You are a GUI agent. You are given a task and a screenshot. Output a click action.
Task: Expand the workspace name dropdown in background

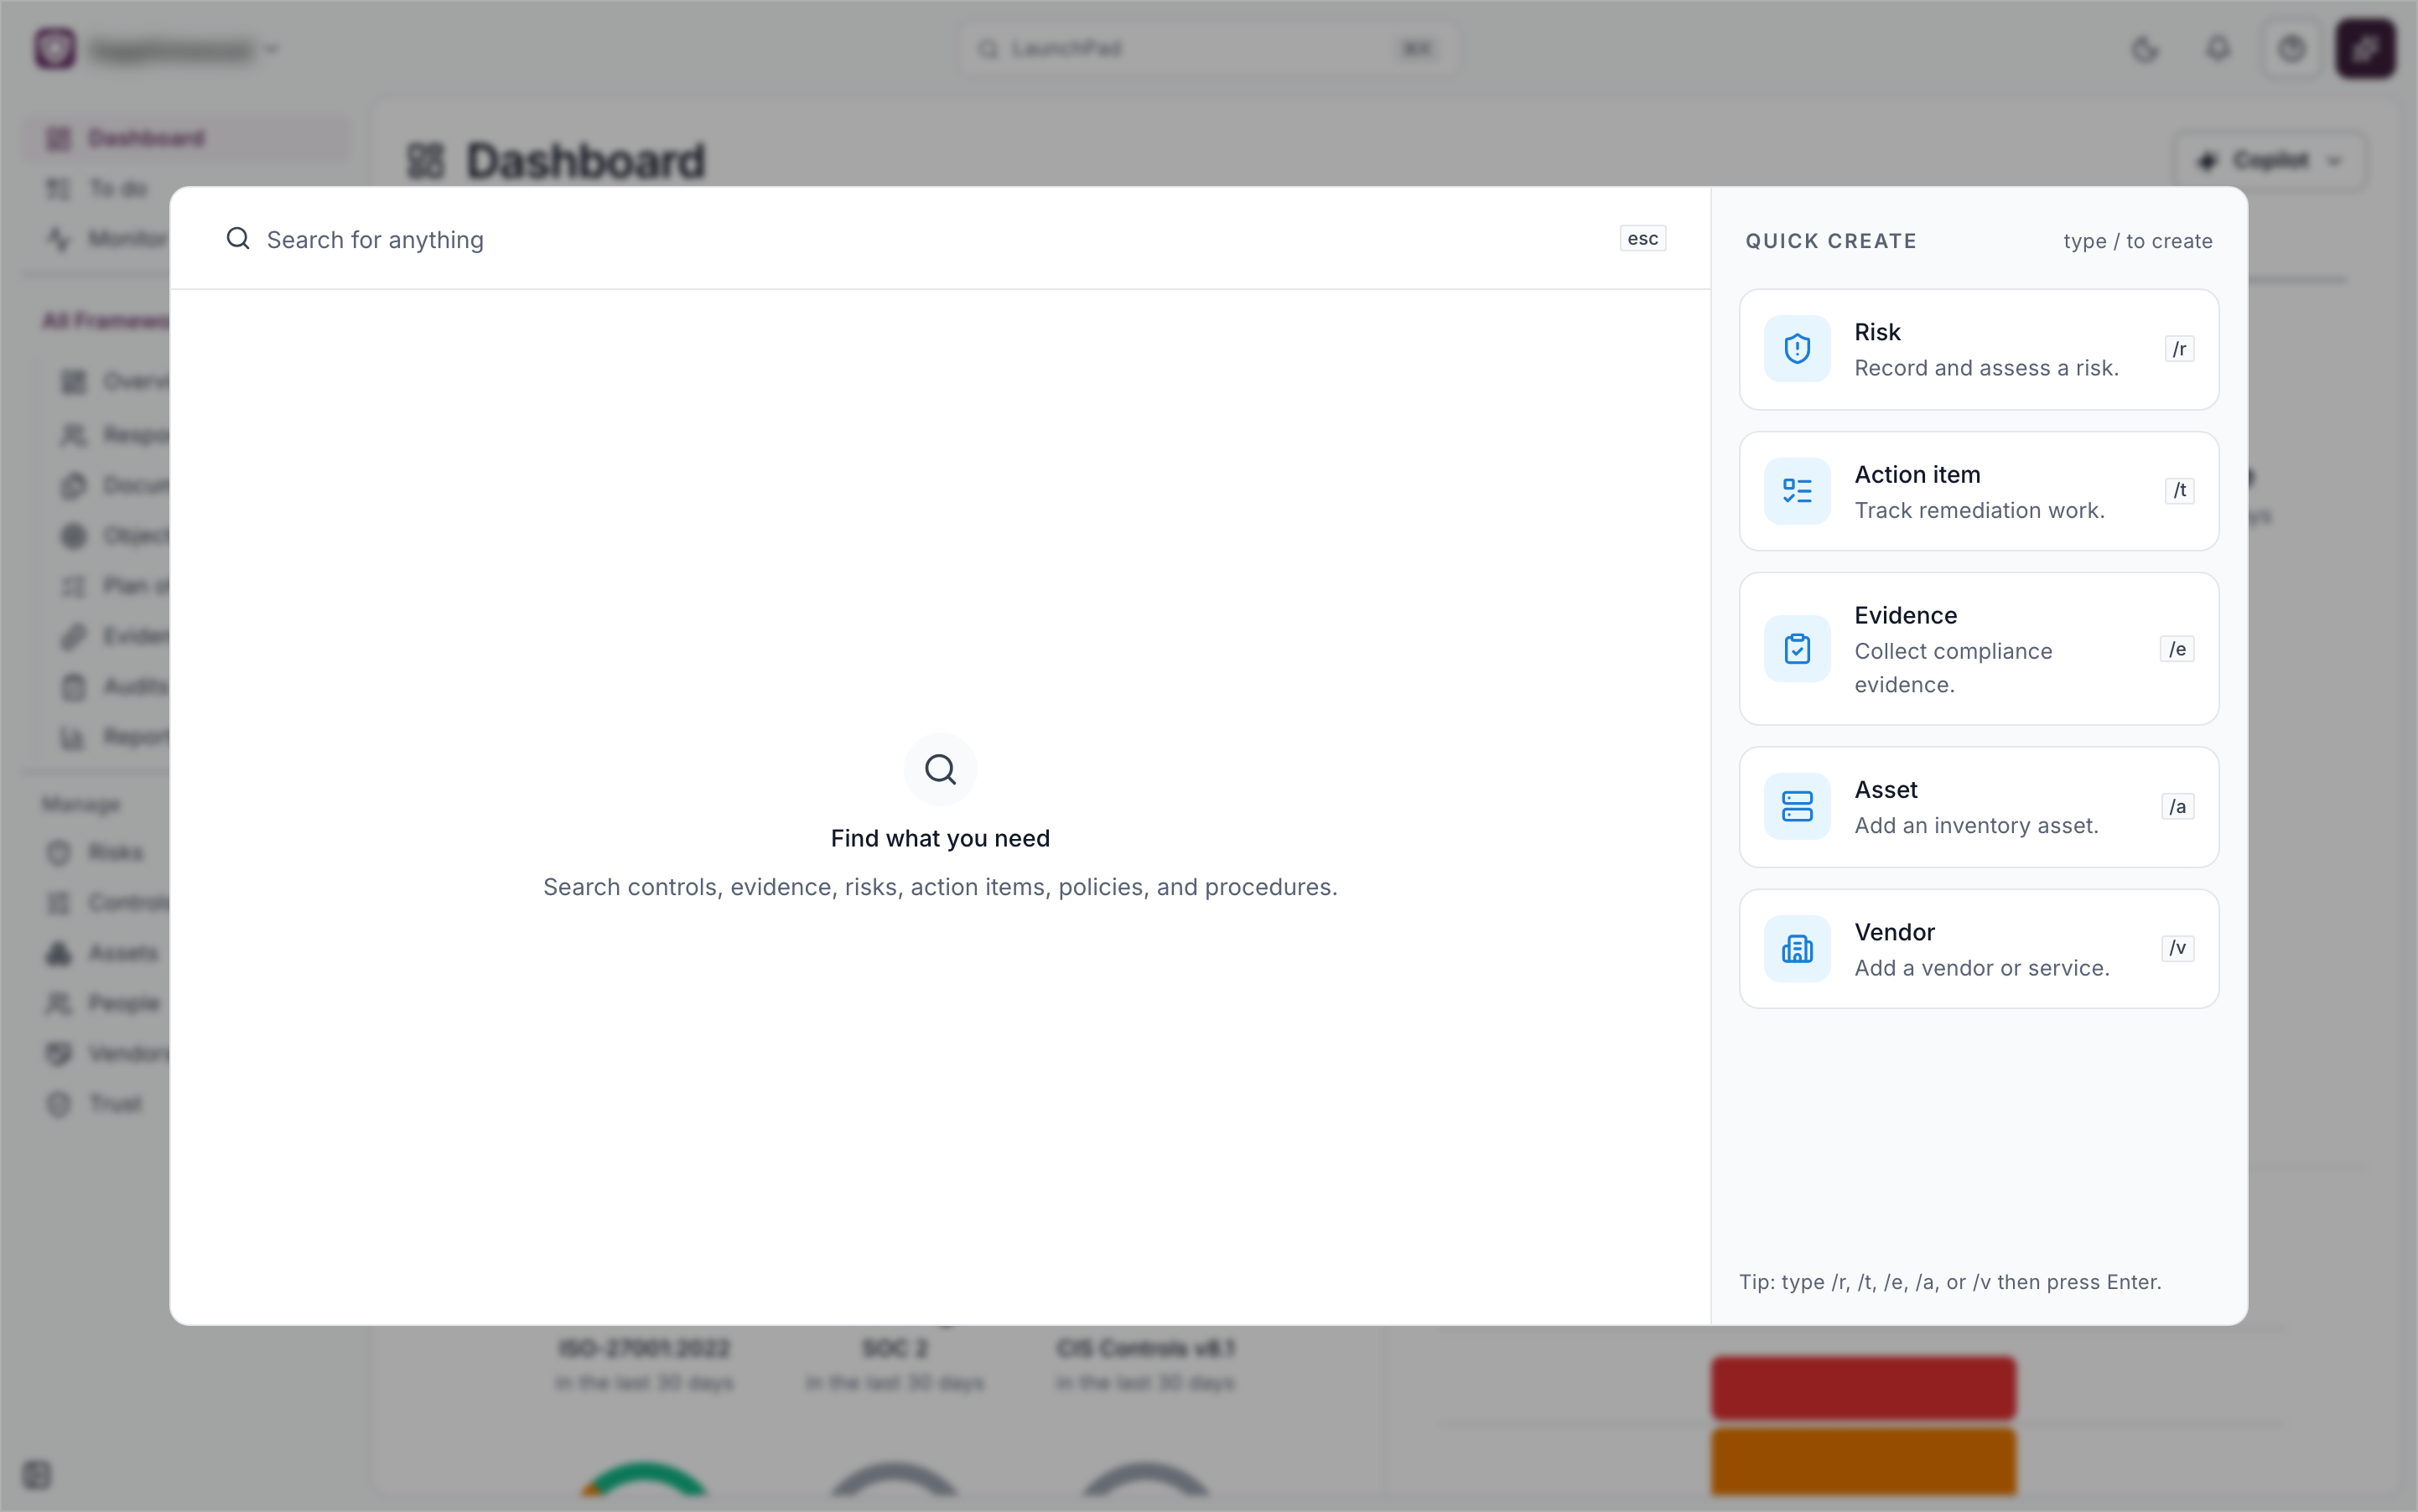click(185, 49)
